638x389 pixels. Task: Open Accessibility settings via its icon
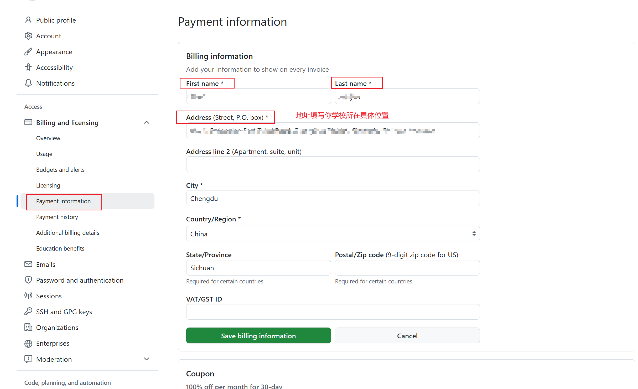coord(28,67)
